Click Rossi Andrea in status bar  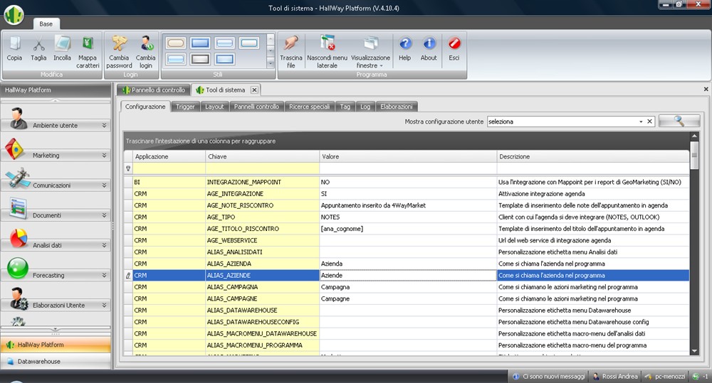(x=615, y=376)
